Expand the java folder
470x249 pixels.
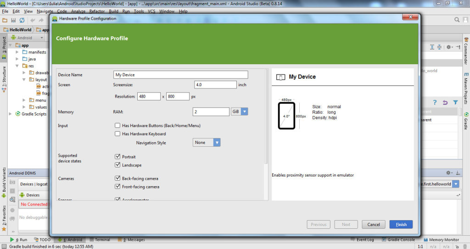pyautogui.click(x=17, y=59)
